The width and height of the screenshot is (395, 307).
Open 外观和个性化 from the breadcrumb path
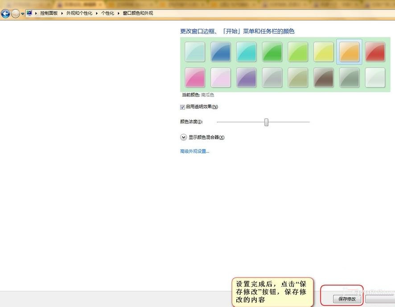tap(79, 13)
